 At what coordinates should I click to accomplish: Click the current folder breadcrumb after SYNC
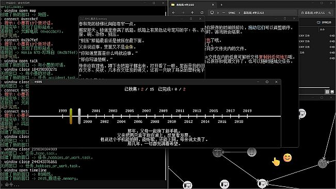click(x=253, y=12)
